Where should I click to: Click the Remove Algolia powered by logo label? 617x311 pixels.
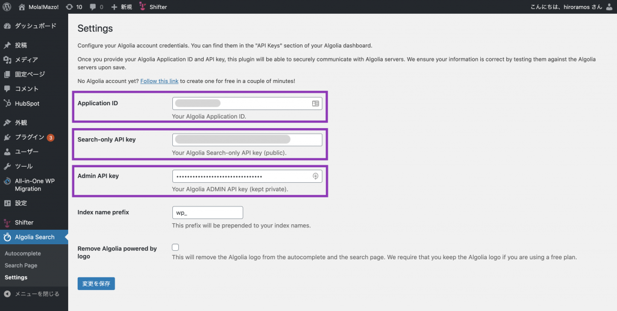click(x=117, y=253)
